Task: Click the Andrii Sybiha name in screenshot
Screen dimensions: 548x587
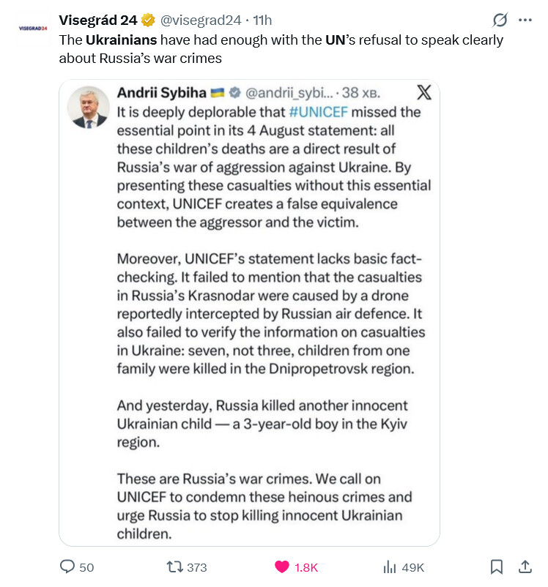Action: [162, 93]
